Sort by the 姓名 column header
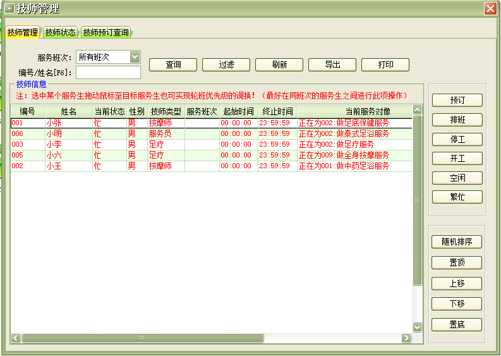This screenshot has height=356, width=501. tap(69, 111)
